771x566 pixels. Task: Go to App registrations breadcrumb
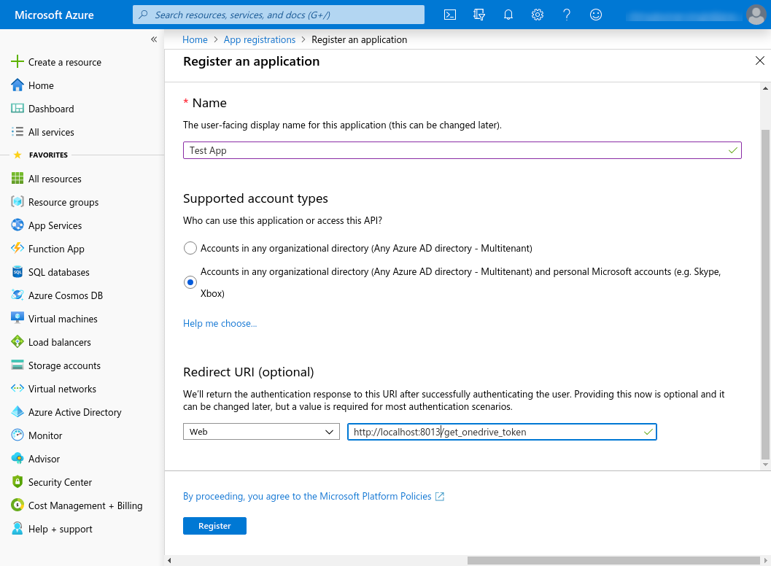[x=260, y=39]
